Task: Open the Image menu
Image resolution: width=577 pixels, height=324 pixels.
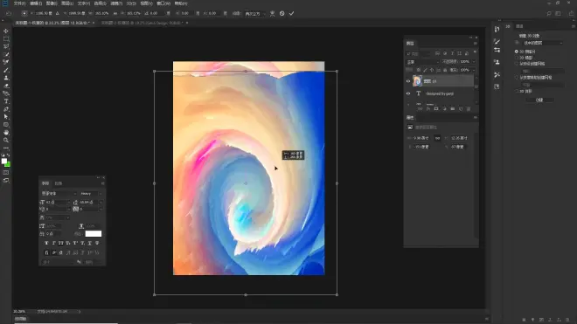Action: point(52,3)
